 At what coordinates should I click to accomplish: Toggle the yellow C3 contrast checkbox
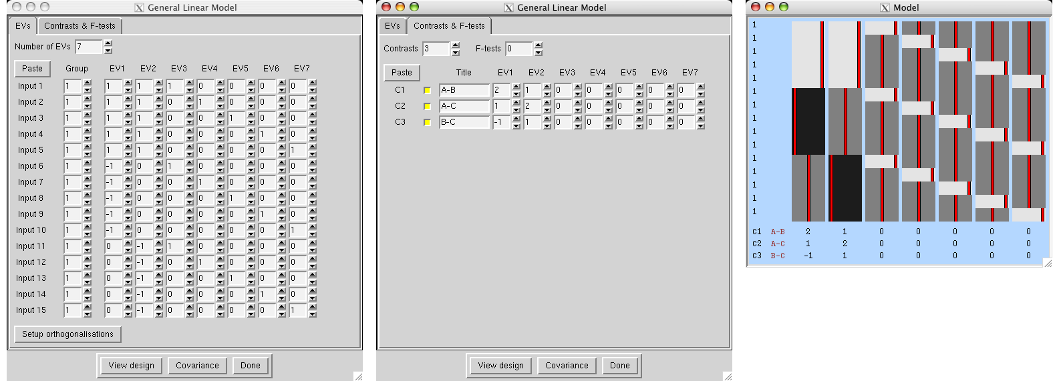(x=428, y=122)
